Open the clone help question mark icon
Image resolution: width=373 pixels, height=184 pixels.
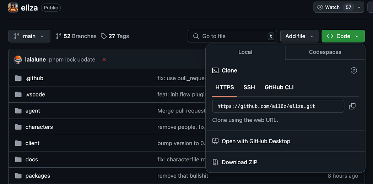pyautogui.click(x=354, y=70)
